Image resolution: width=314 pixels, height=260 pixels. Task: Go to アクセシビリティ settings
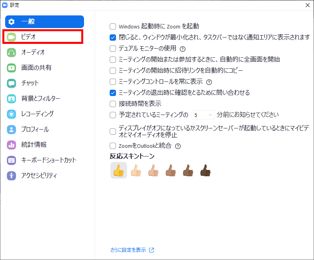click(45, 176)
